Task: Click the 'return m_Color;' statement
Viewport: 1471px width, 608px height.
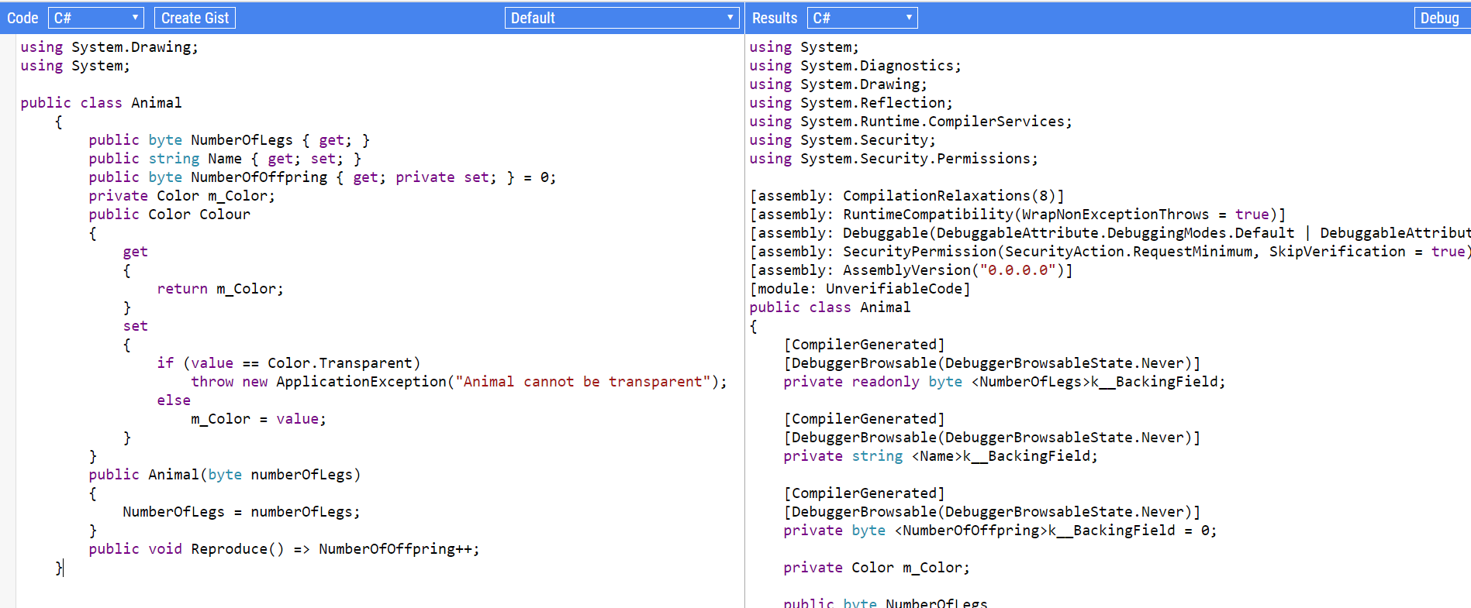Action: (x=219, y=289)
